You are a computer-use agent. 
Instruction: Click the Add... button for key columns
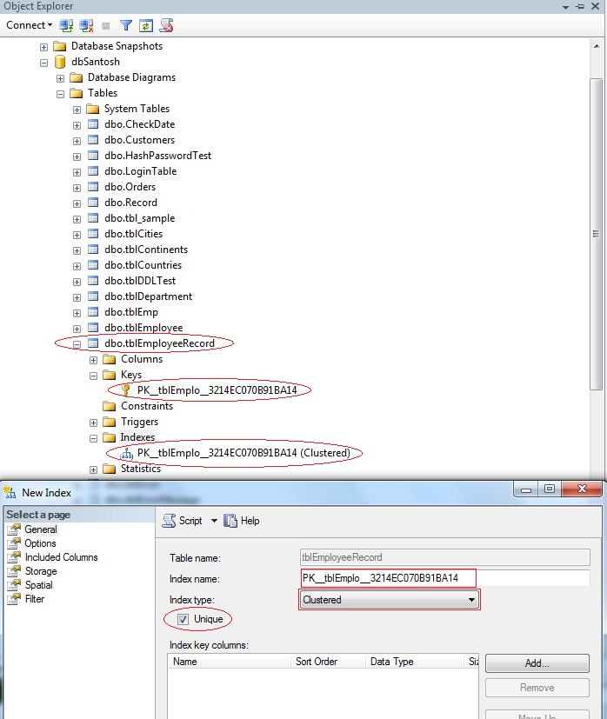(537, 663)
